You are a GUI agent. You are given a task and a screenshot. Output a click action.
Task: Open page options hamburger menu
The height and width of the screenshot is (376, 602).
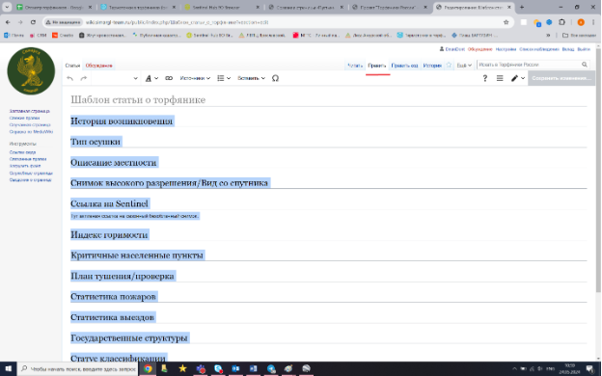pyautogui.click(x=500, y=78)
